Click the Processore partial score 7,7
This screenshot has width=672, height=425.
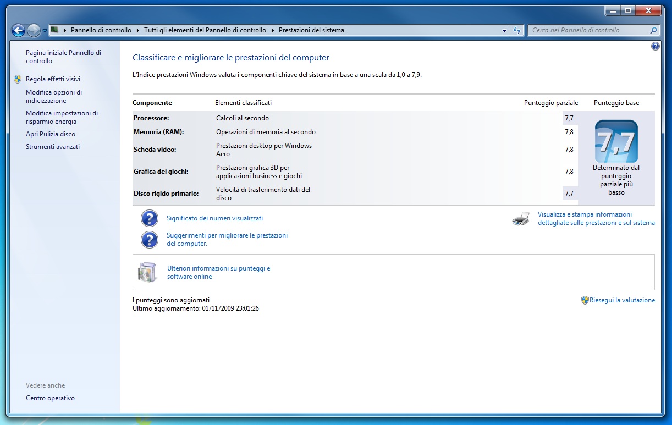click(x=569, y=118)
